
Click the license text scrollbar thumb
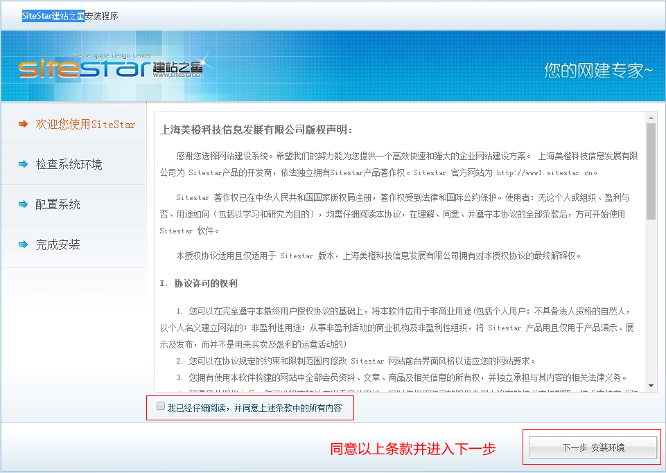tap(651, 171)
